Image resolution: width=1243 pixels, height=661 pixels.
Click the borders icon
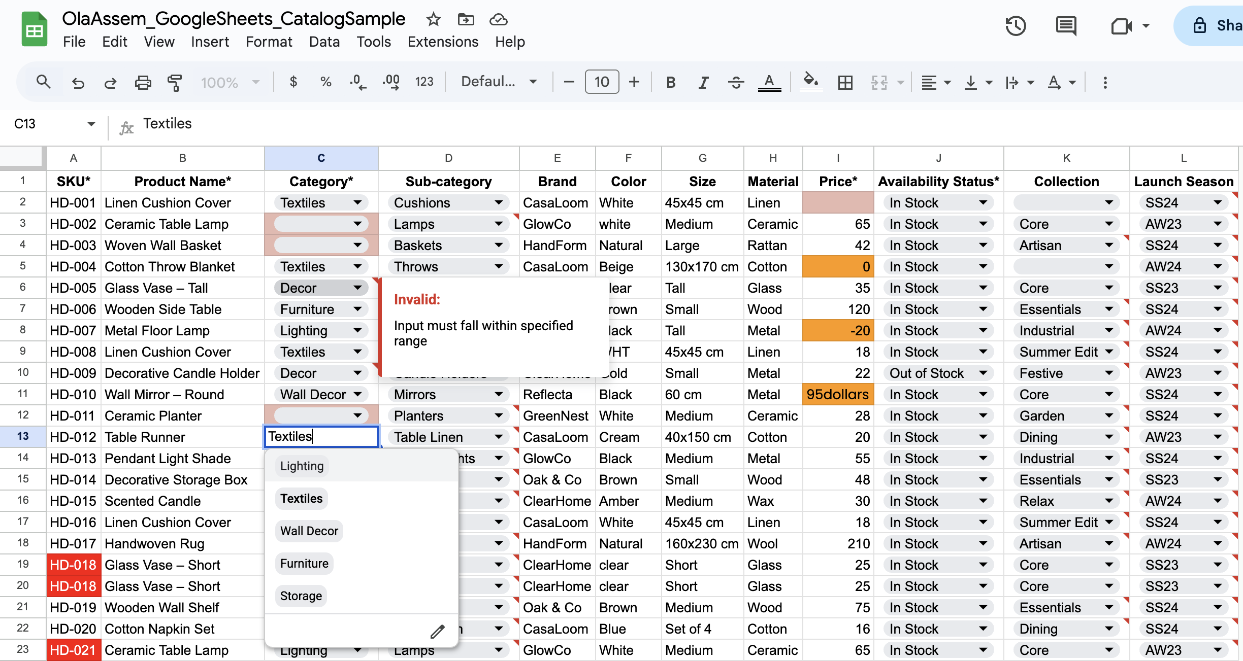(x=845, y=82)
